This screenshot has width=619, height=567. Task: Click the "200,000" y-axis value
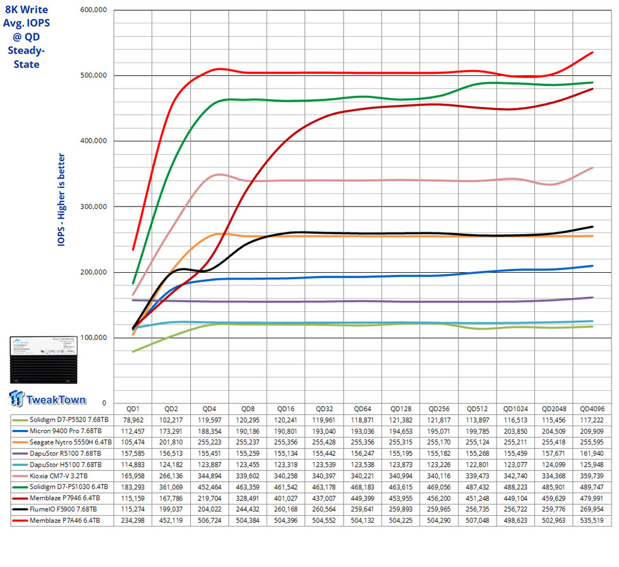click(x=93, y=272)
